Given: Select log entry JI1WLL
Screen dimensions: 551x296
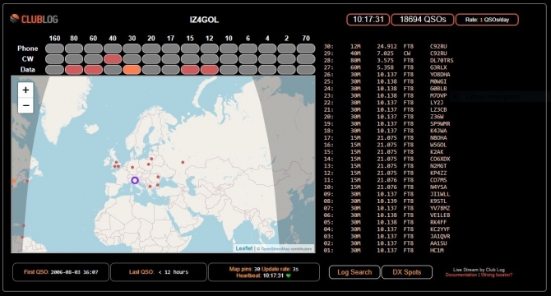Looking at the screenshot, I should (387, 194).
